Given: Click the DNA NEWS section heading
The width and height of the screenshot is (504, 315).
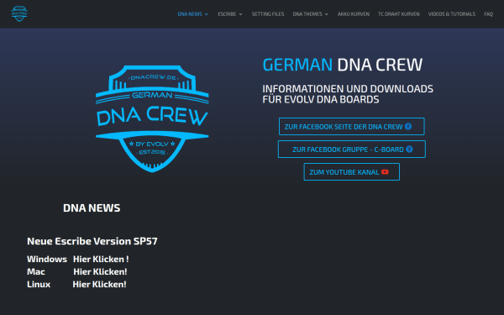Looking at the screenshot, I should [92, 208].
